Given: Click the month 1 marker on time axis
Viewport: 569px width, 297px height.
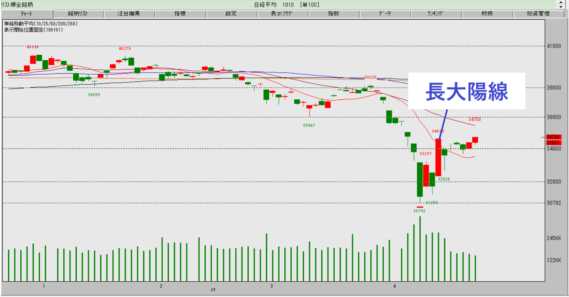Looking at the screenshot, I should [44, 286].
